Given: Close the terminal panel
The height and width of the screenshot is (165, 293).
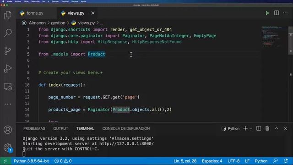Looking at the screenshot, I should tap(285, 128).
